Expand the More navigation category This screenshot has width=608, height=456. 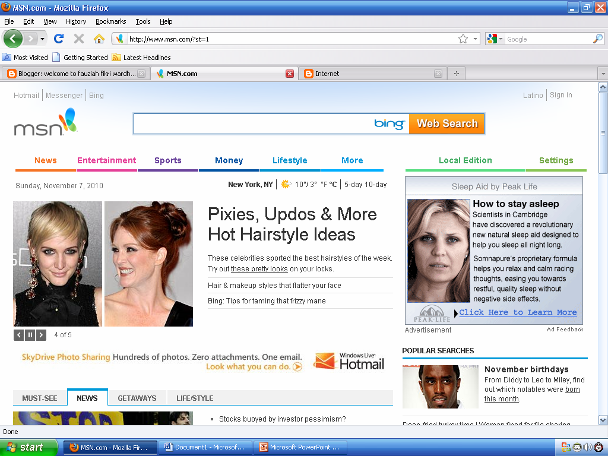(x=352, y=160)
